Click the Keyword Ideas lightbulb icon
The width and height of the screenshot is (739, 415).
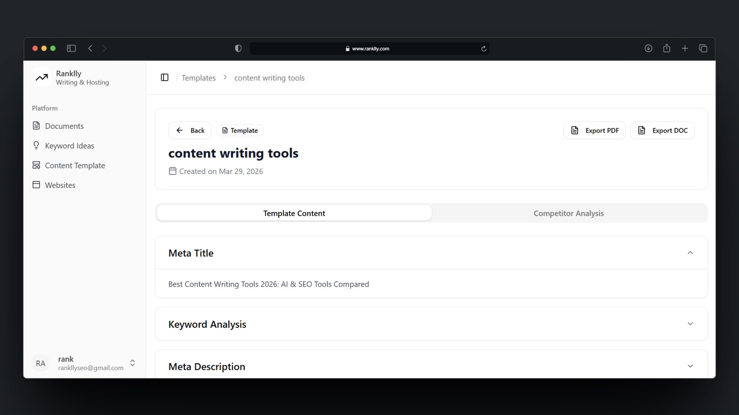pyautogui.click(x=36, y=145)
